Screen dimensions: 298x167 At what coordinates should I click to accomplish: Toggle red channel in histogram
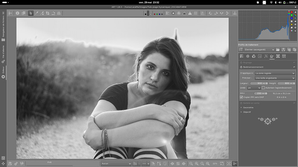click(x=292, y=12)
